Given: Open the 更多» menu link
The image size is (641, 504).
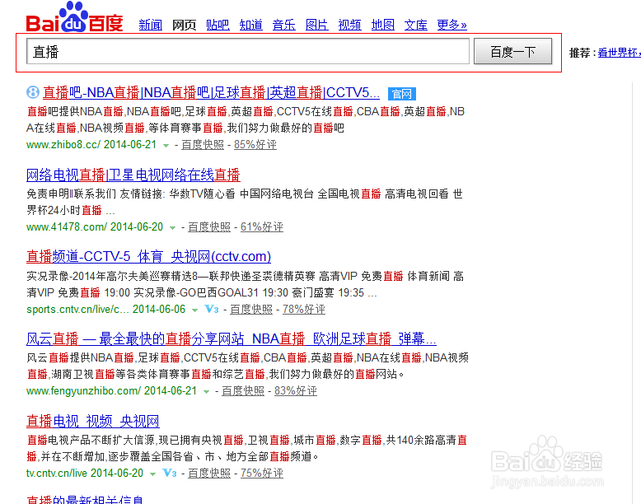Looking at the screenshot, I should (452, 25).
